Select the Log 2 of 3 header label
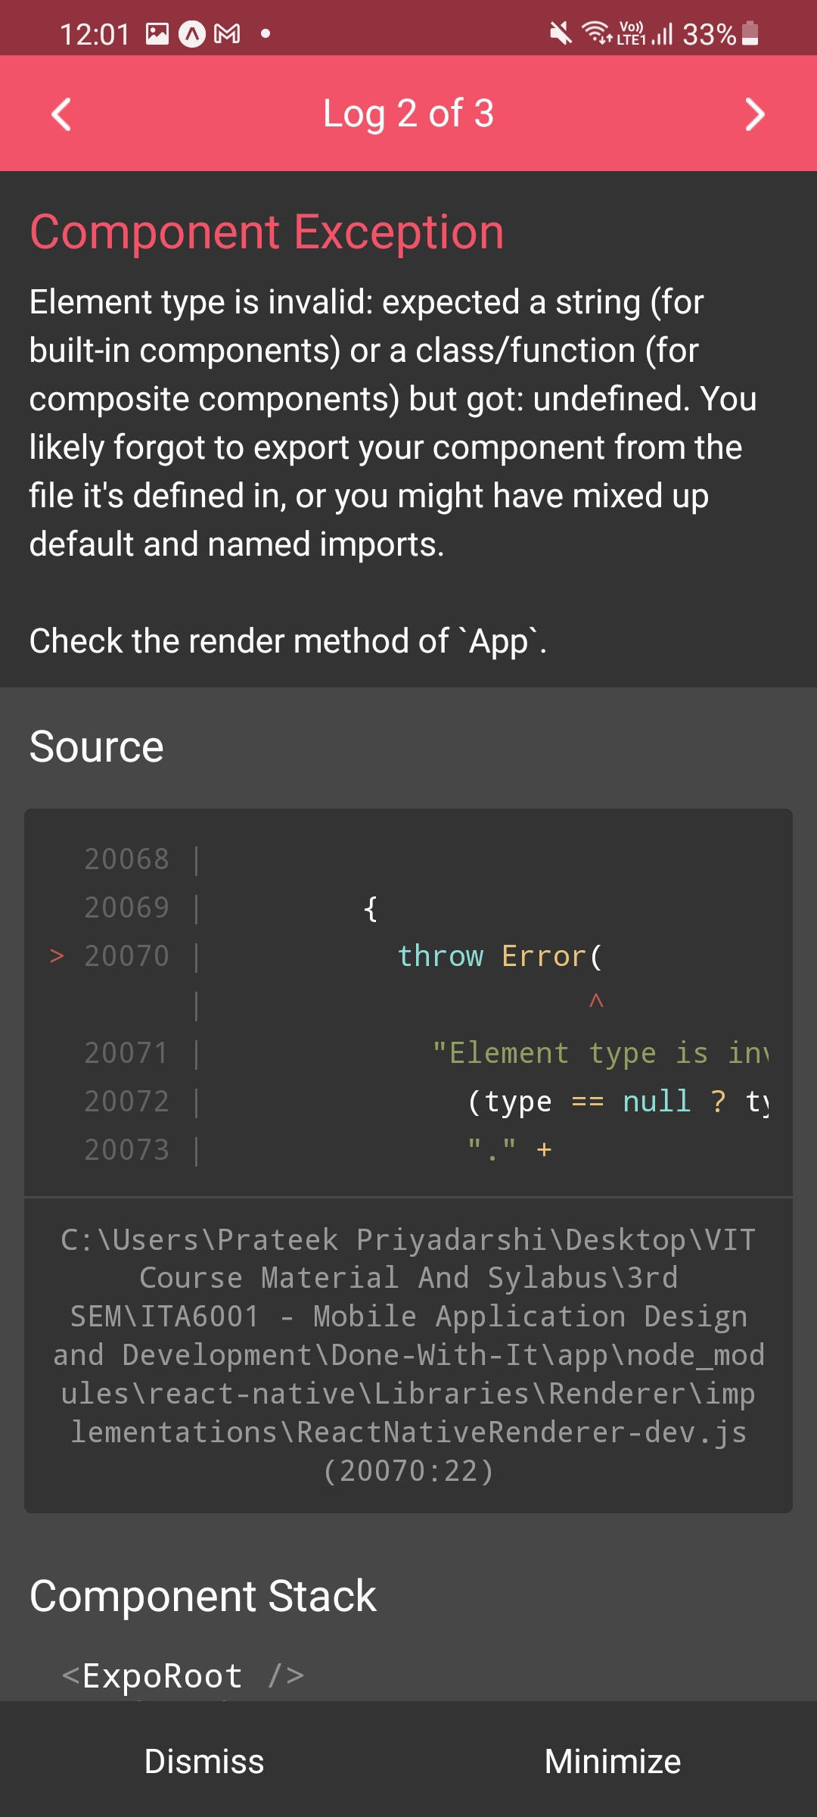Viewport: 817px width, 1817px height. 408,114
